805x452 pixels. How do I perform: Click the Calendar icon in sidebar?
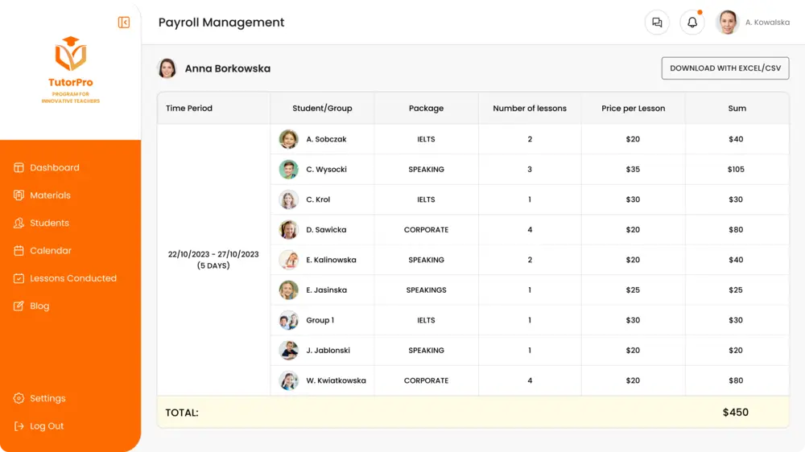19,250
